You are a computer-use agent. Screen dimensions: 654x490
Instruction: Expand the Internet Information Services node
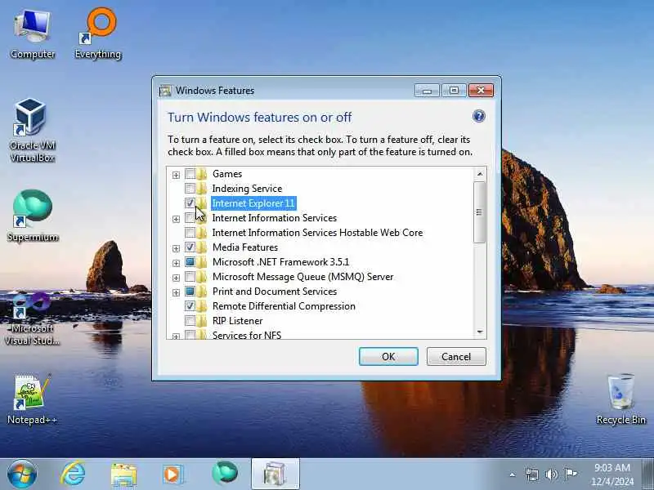point(176,219)
